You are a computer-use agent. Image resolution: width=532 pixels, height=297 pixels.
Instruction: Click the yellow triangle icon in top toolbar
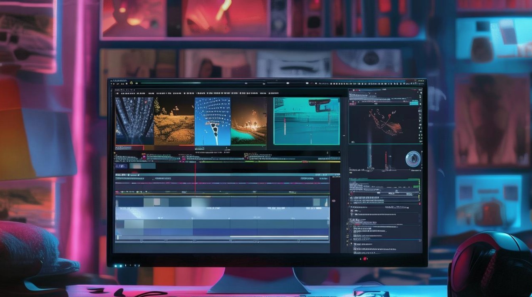(x=131, y=83)
